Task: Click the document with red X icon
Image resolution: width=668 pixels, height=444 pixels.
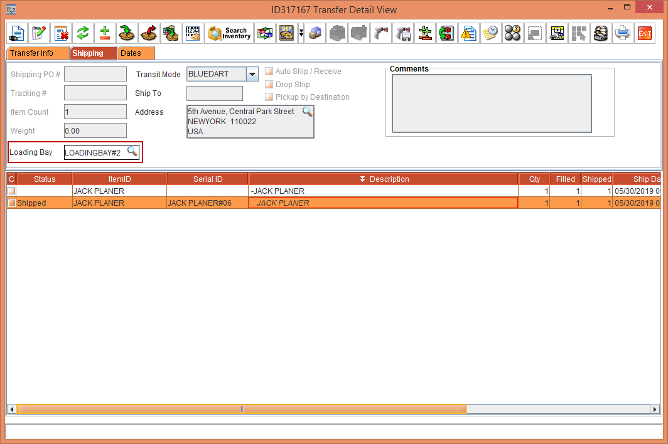Action: coord(61,33)
